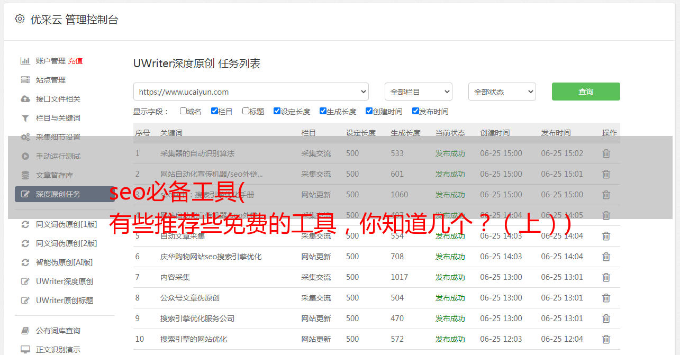Click the book icon for 公有词库查询

25,331
